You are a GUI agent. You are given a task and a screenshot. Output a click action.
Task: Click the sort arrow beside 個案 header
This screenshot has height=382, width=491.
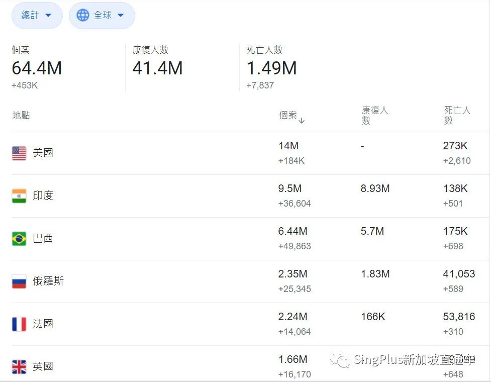coord(302,121)
